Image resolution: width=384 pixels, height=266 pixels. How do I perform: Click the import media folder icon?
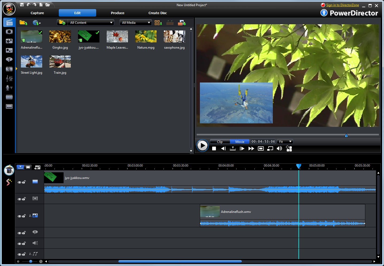23,23
